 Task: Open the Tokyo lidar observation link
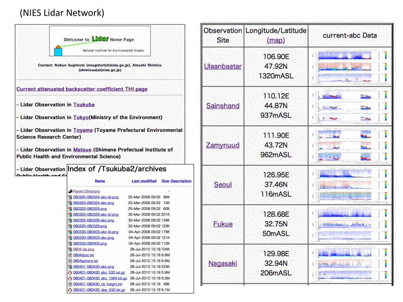81,117
